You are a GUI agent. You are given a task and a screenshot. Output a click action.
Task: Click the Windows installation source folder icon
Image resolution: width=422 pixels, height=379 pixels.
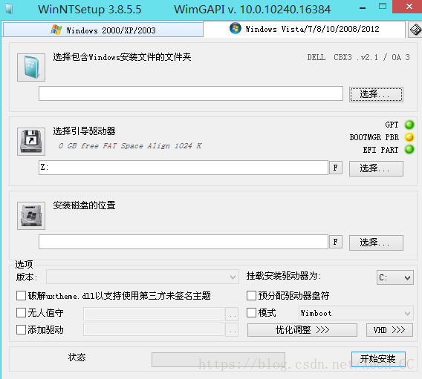tap(31, 67)
